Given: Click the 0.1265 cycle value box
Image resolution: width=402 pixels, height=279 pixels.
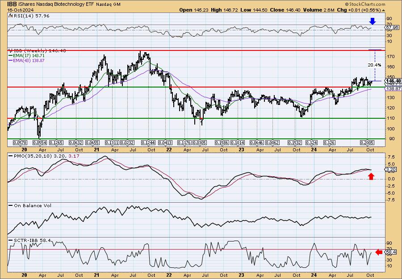Looking at the screenshot, I should coord(56,142).
